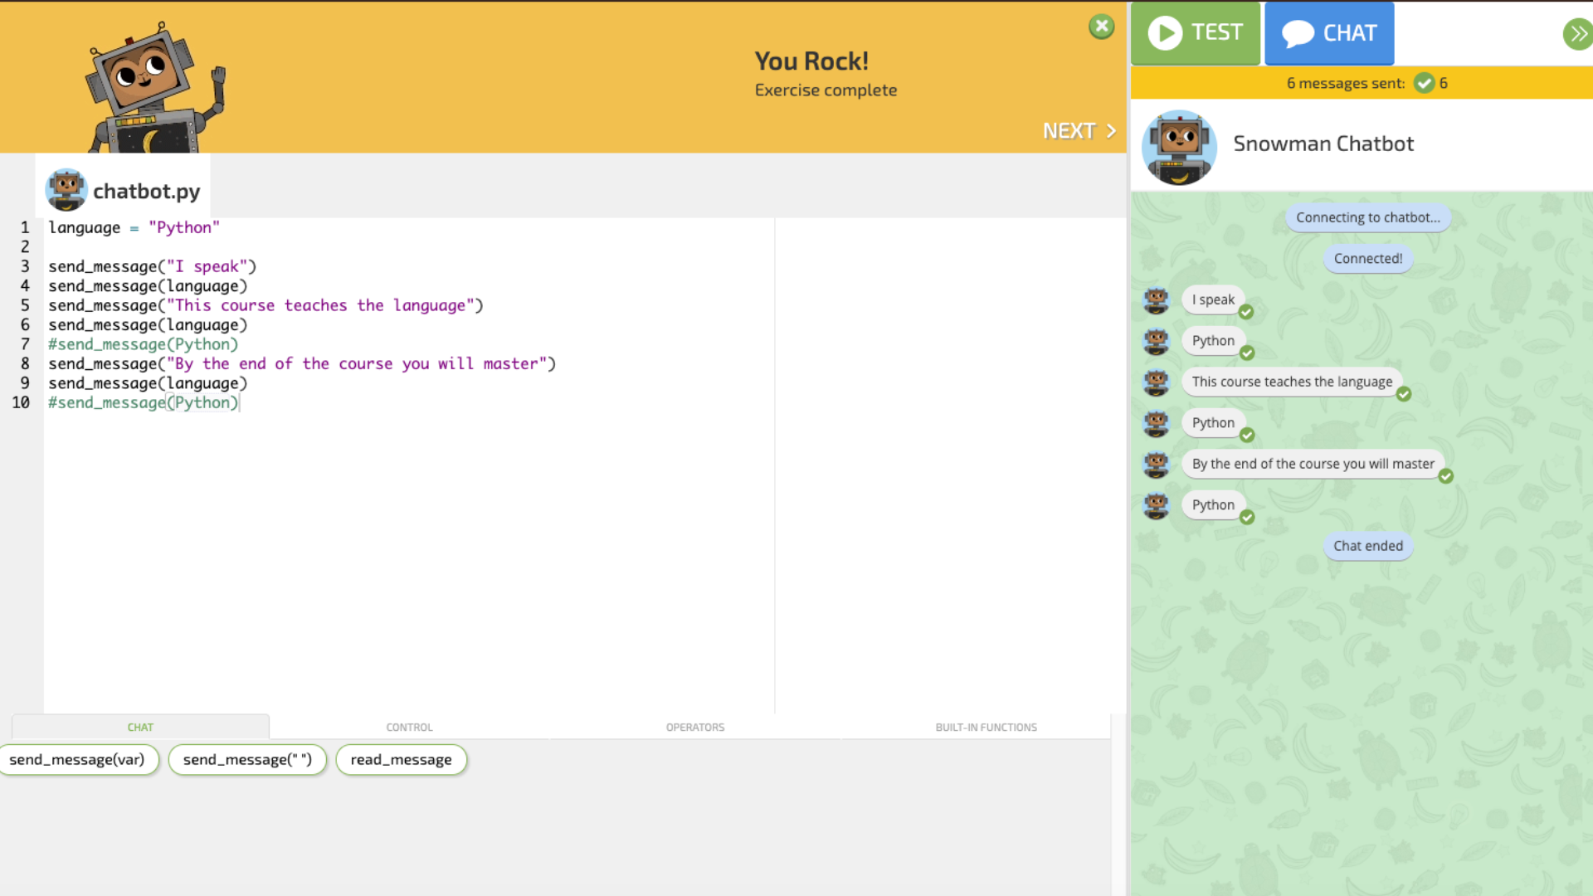Viewport: 1593px width, 896px height.
Task: Click checkmark on 'This course teaches' message
Action: click(1404, 394)
